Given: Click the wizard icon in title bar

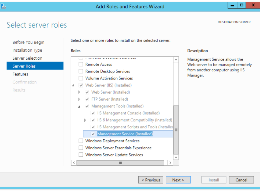Looking at the screenshot, I should (x=3, y=6).
